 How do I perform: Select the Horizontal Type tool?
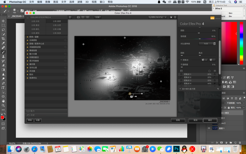(x=3, y=88)
